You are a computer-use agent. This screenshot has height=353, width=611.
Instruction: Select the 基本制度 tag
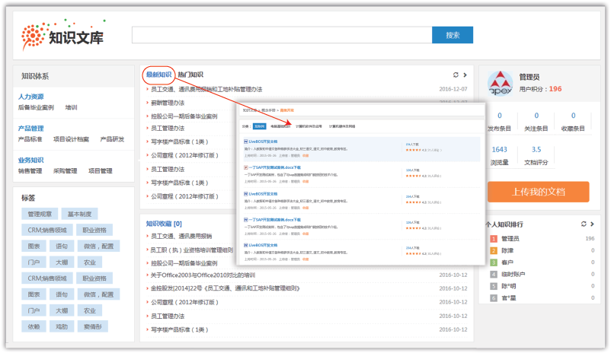[x=79, y=214]
